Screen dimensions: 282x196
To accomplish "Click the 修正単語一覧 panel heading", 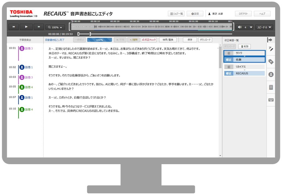I will 231,40.
